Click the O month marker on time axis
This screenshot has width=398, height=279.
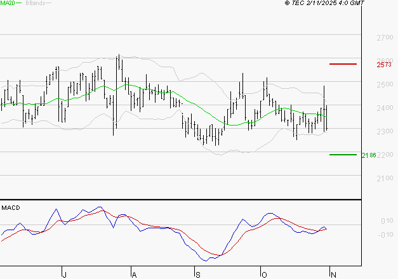[264, 275]
